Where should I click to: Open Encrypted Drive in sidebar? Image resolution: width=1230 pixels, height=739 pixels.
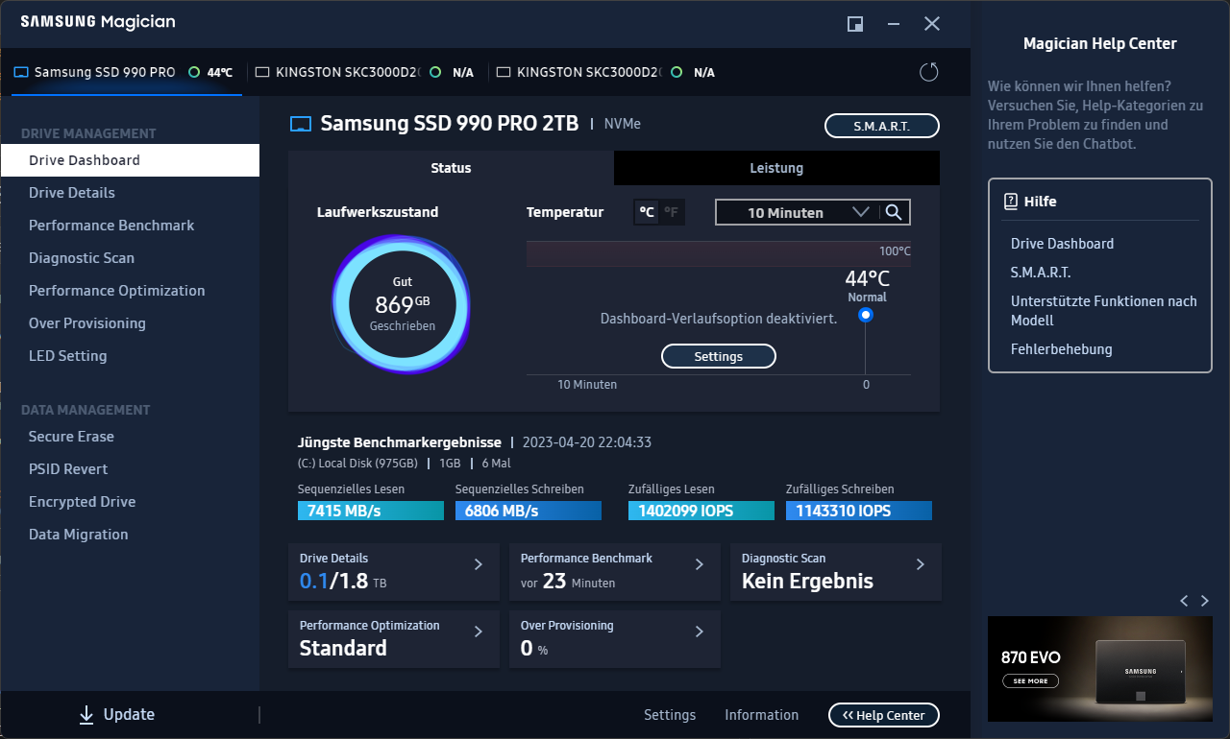point(130,502)
